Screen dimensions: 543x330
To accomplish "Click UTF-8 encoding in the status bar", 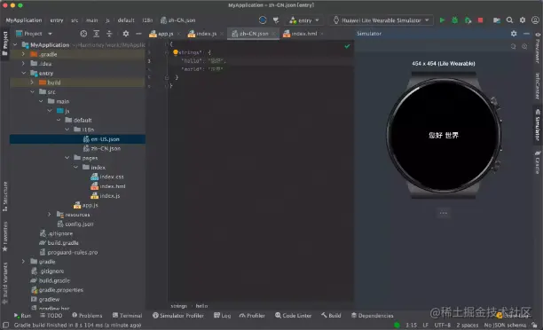I will [443, 326].
